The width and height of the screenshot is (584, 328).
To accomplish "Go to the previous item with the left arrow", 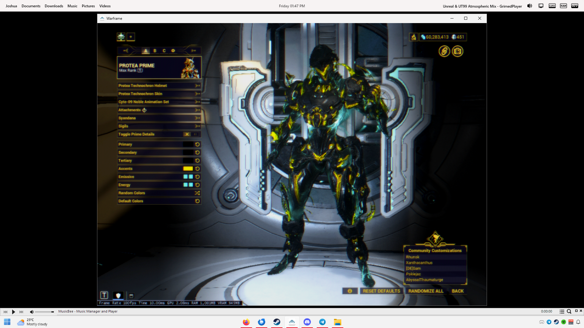I will pyautogui.click(x=126, y=51).
